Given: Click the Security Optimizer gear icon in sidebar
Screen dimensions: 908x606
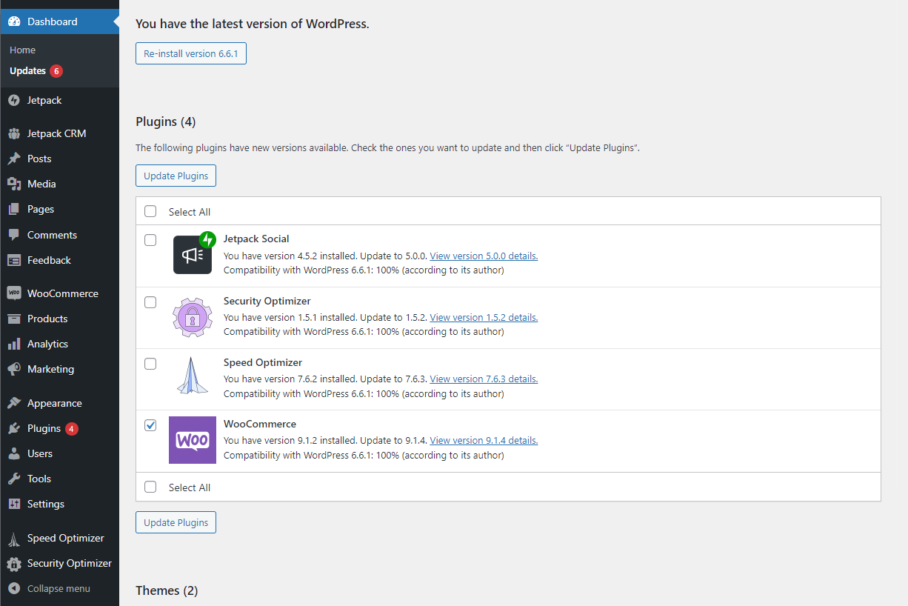Looking at the screenshot, I should [14, 564].
